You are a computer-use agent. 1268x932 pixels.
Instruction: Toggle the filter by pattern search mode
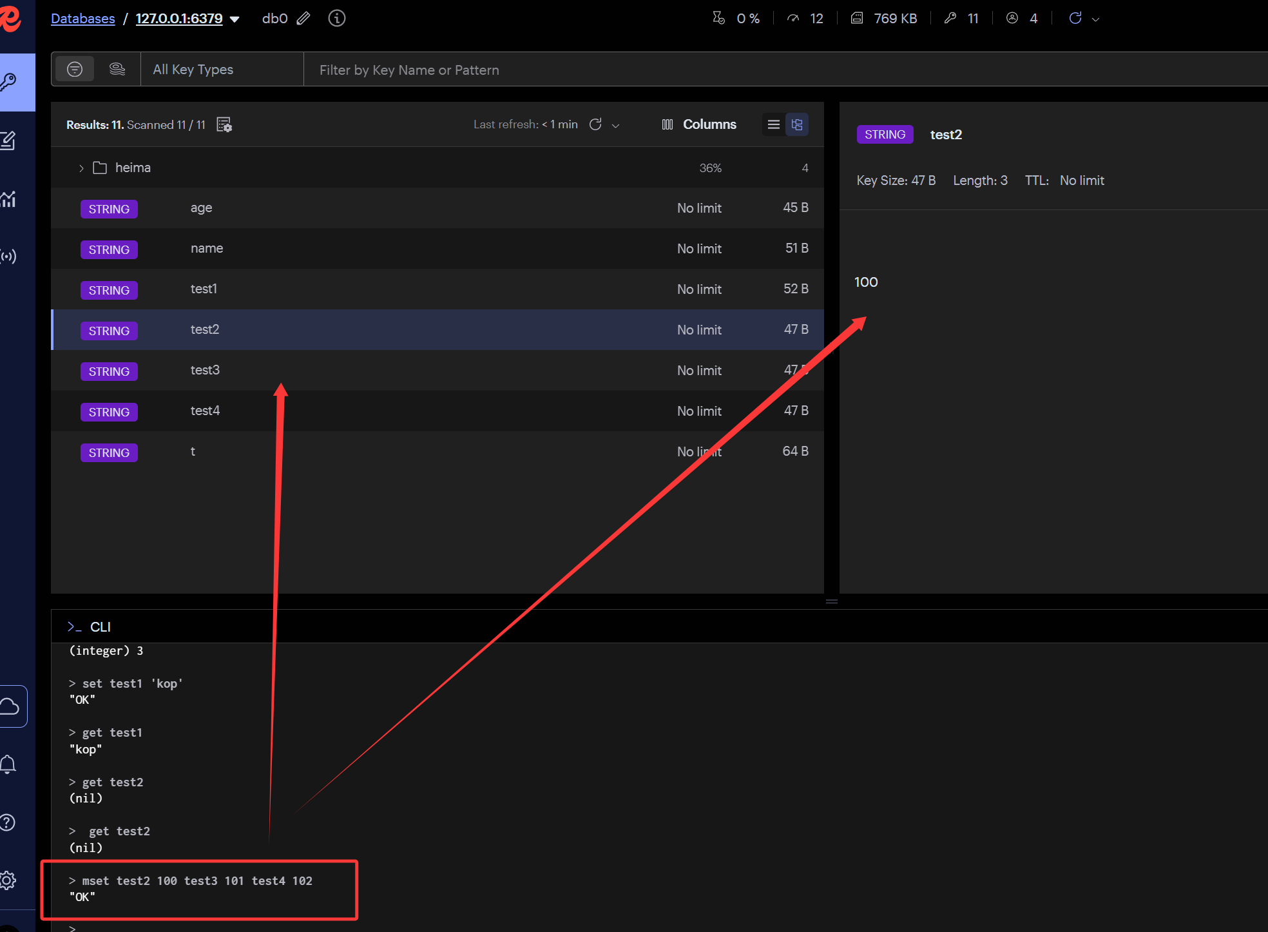coord(75,70)
